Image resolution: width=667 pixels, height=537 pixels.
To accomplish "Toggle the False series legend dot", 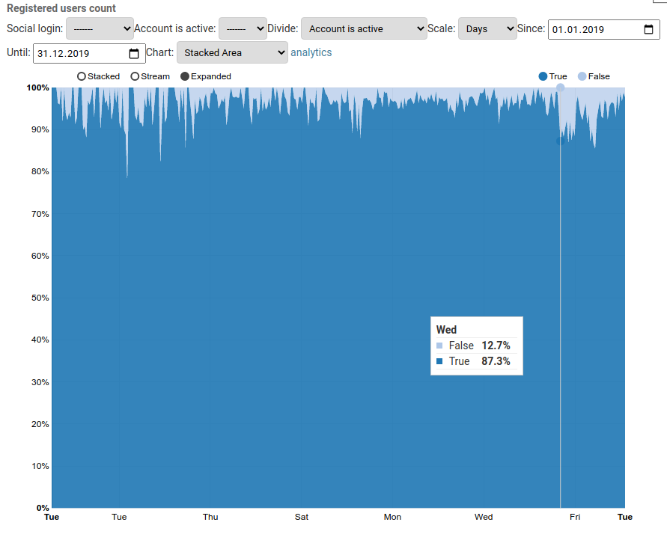I will (582, 76).
